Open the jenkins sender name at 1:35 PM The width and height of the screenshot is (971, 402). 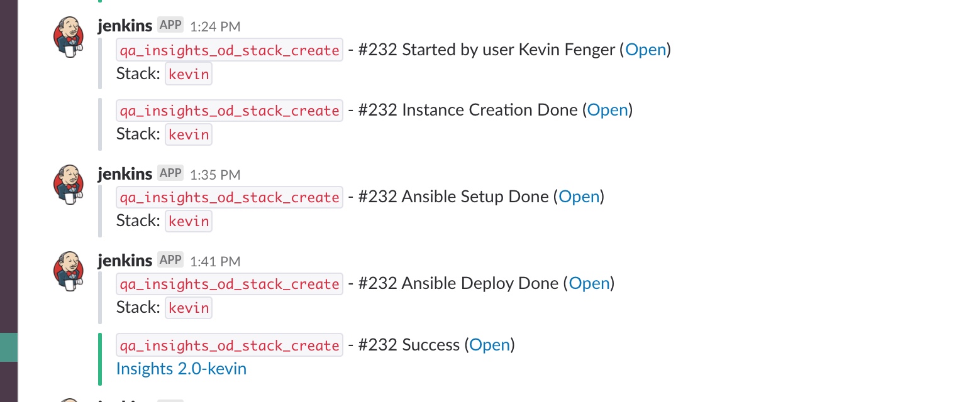pos(125,175)
